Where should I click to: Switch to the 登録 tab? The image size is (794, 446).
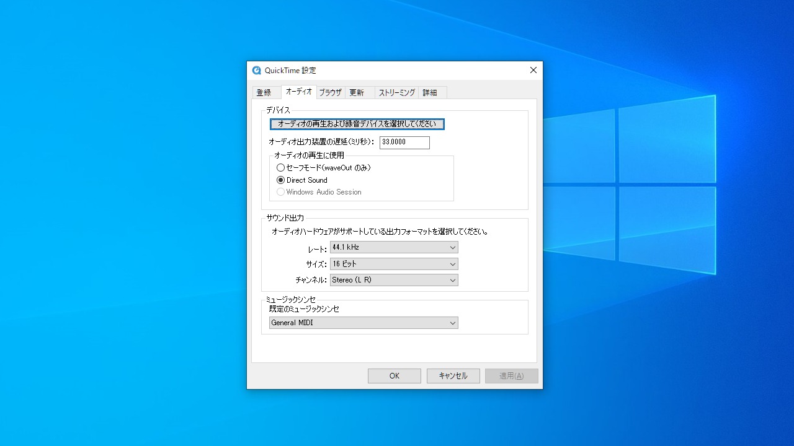tap(267, 92)
